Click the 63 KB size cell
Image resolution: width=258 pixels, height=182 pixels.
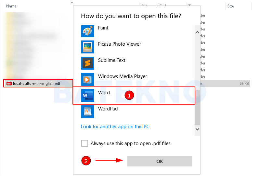point(244,84)
